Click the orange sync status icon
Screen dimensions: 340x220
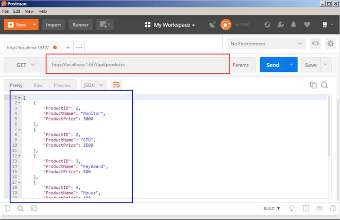coord(226,25)
